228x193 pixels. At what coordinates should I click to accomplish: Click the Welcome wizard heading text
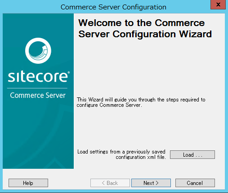point(145,29)
